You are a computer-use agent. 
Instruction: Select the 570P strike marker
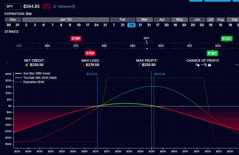(x=75, y=39)
